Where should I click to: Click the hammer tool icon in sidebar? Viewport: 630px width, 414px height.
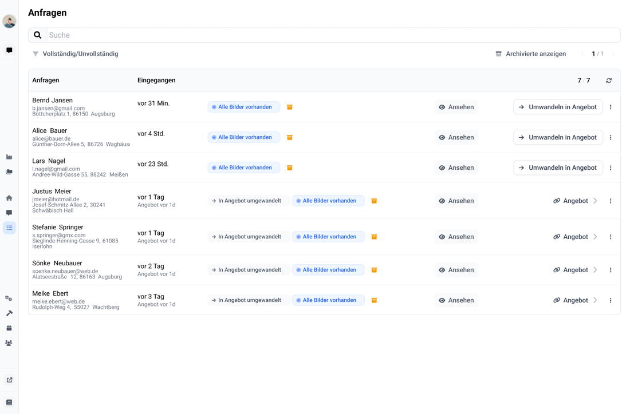coord(9,313)
